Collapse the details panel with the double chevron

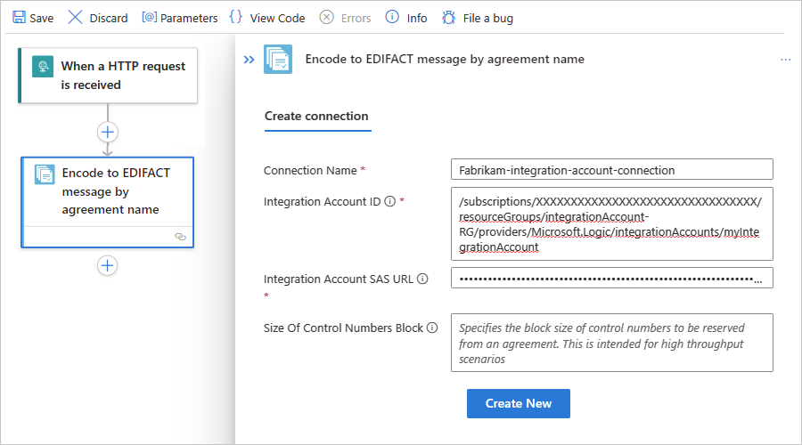(x=249, y=60)
